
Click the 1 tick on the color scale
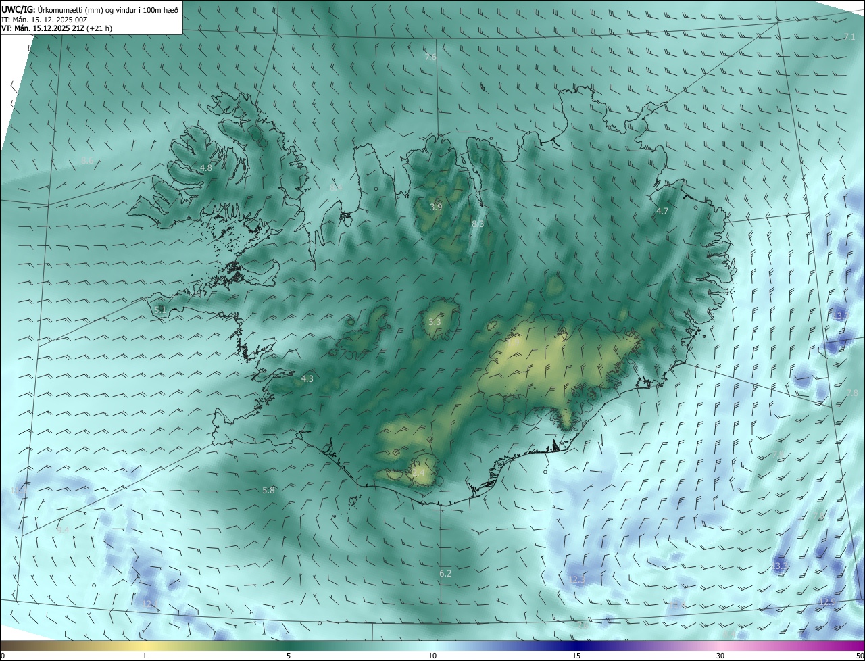[x=145, y=656]
